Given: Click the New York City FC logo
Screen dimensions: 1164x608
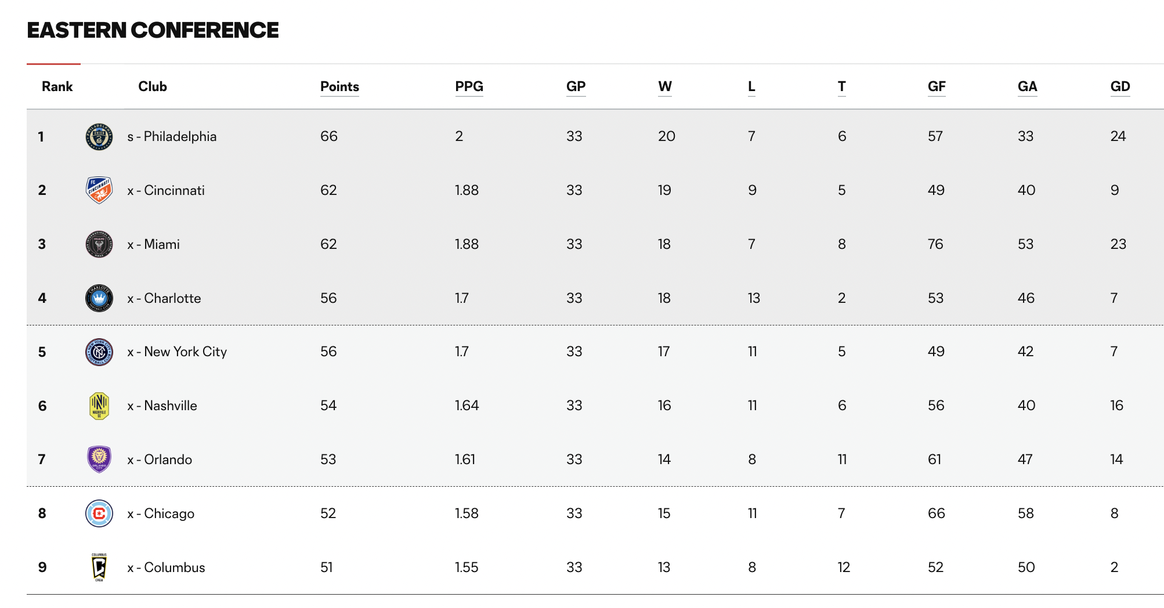Looking at the screenshot, I should [x=99, y=352].
